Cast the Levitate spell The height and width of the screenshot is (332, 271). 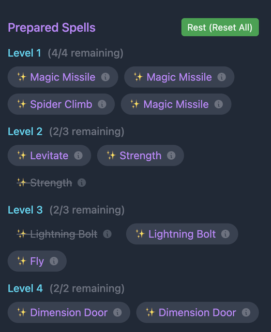pyautogui.click(x=49, y=156)
